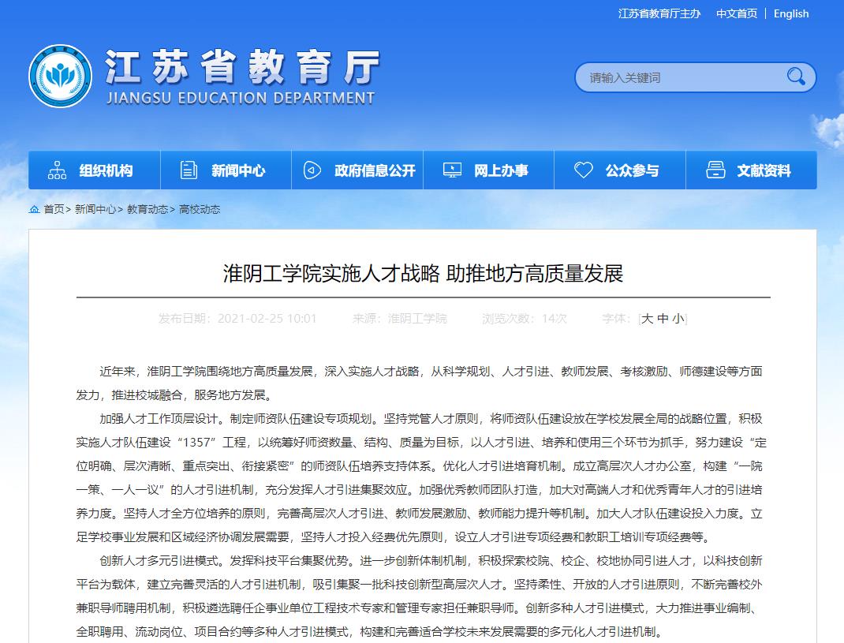Image resolution: width=844 pixels, height=643 pixels.
Task: Set font size to small (小)
Action: pos(678,319)
